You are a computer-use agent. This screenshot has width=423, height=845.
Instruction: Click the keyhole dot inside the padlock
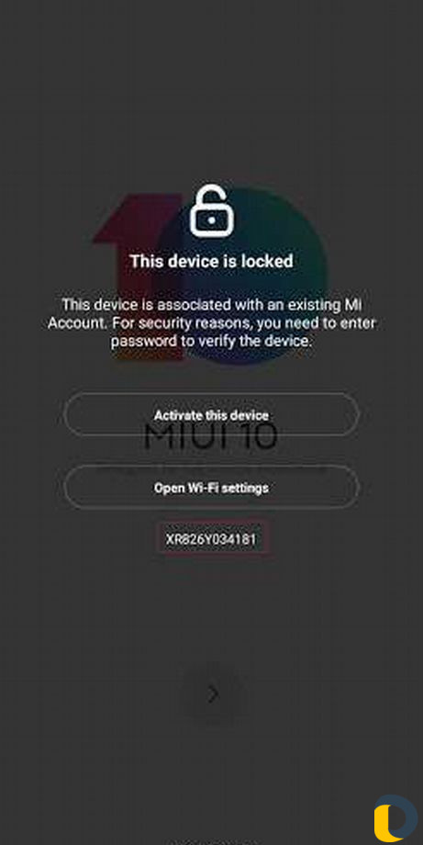click(x=212, y=220)
